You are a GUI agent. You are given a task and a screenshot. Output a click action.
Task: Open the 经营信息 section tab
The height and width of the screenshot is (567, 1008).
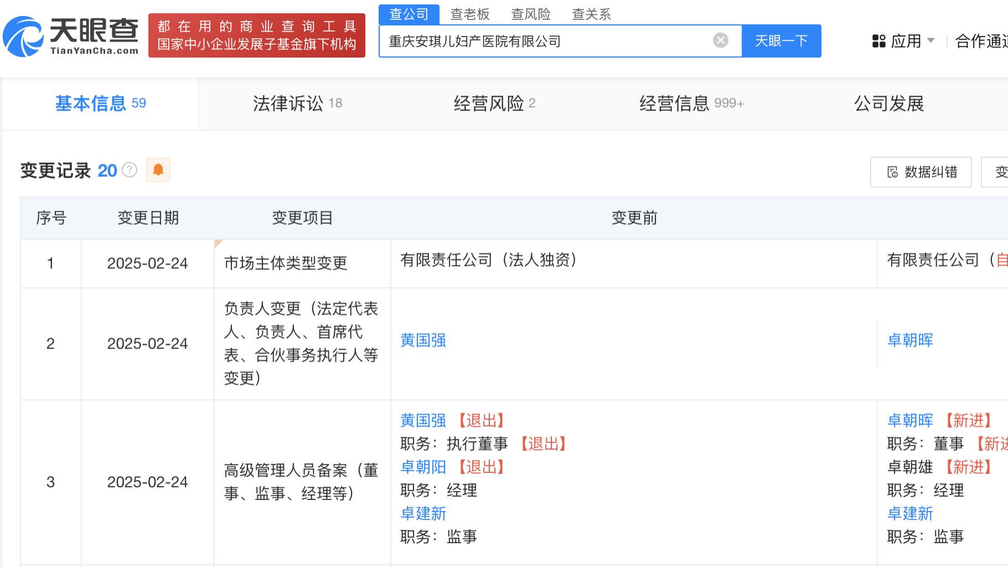click(691, 103)
